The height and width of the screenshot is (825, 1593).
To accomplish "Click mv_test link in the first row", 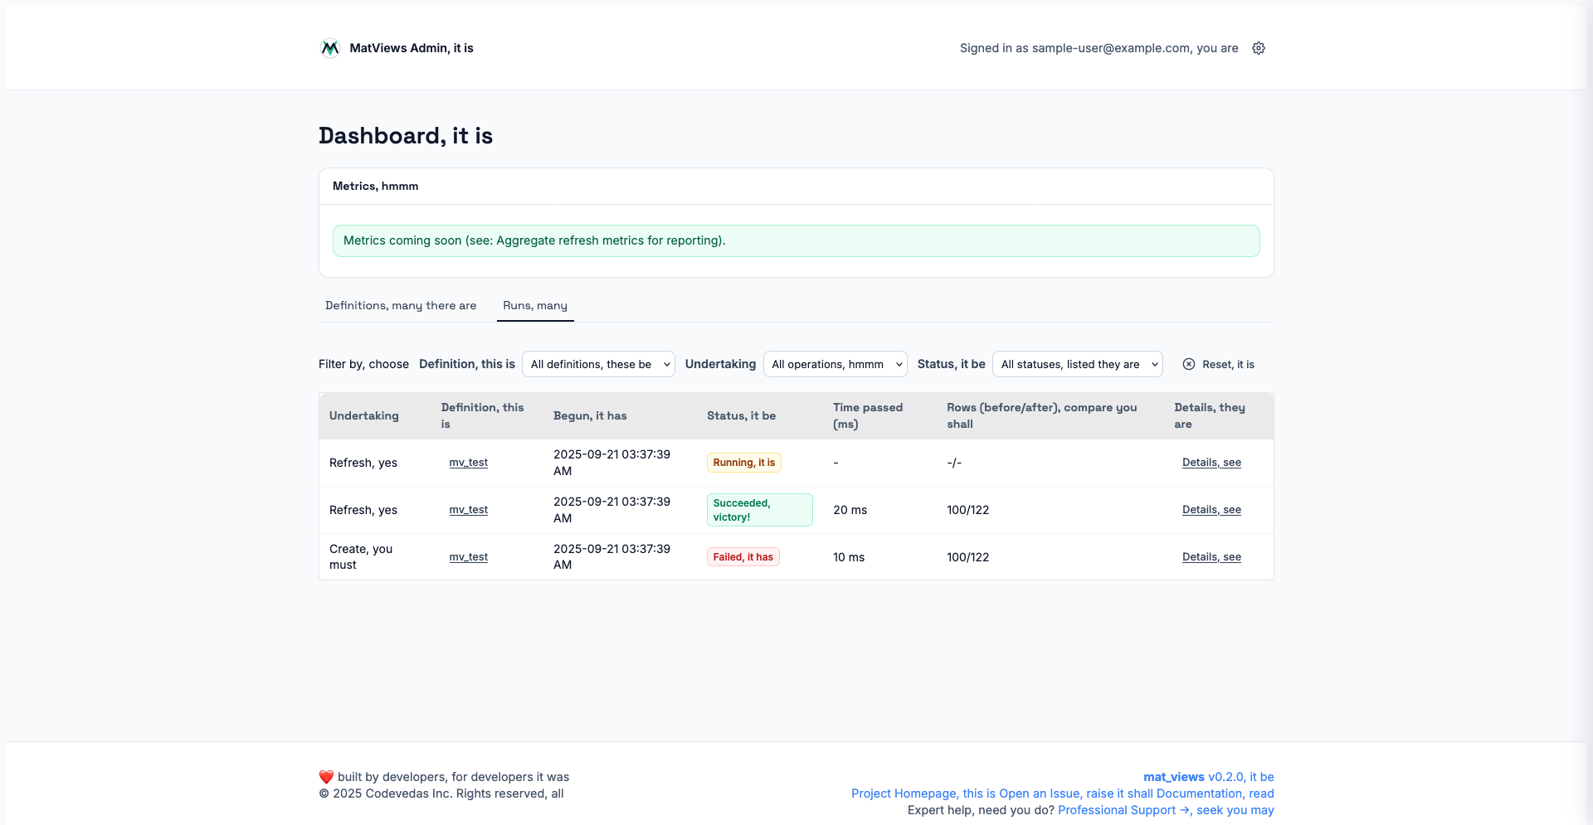I will pos(468,463).
